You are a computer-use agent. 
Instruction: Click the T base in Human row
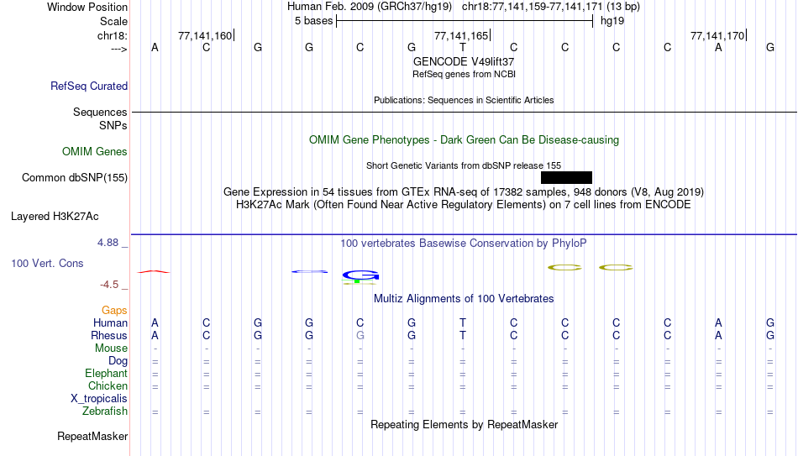coord(463,322)
